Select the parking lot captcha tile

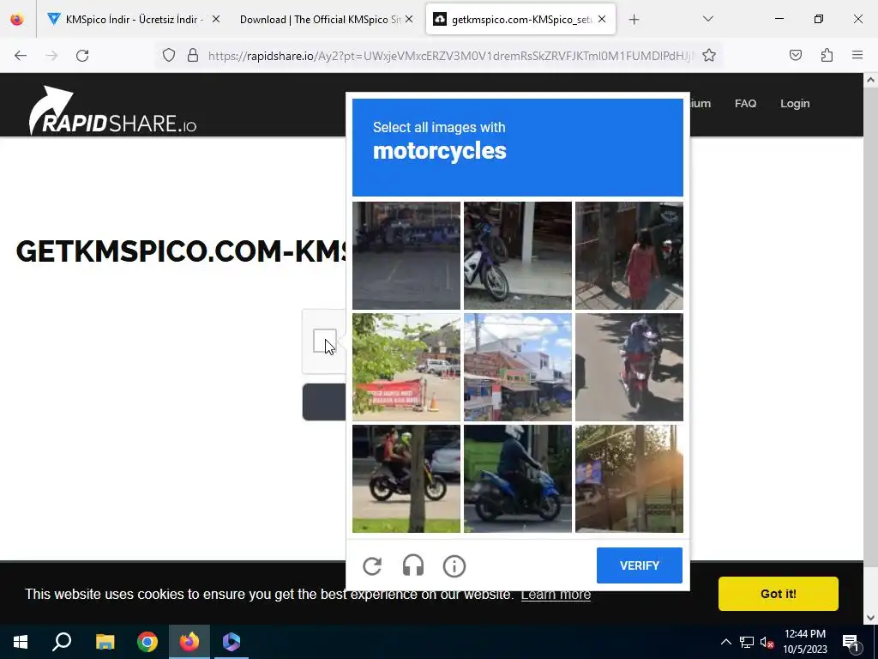pos(406,256)
